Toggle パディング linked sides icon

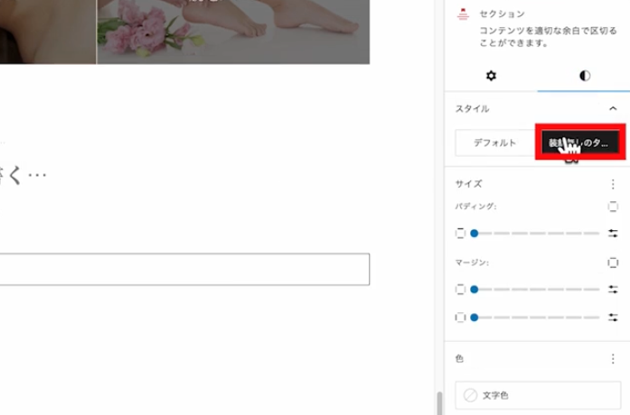pos(613,207)
